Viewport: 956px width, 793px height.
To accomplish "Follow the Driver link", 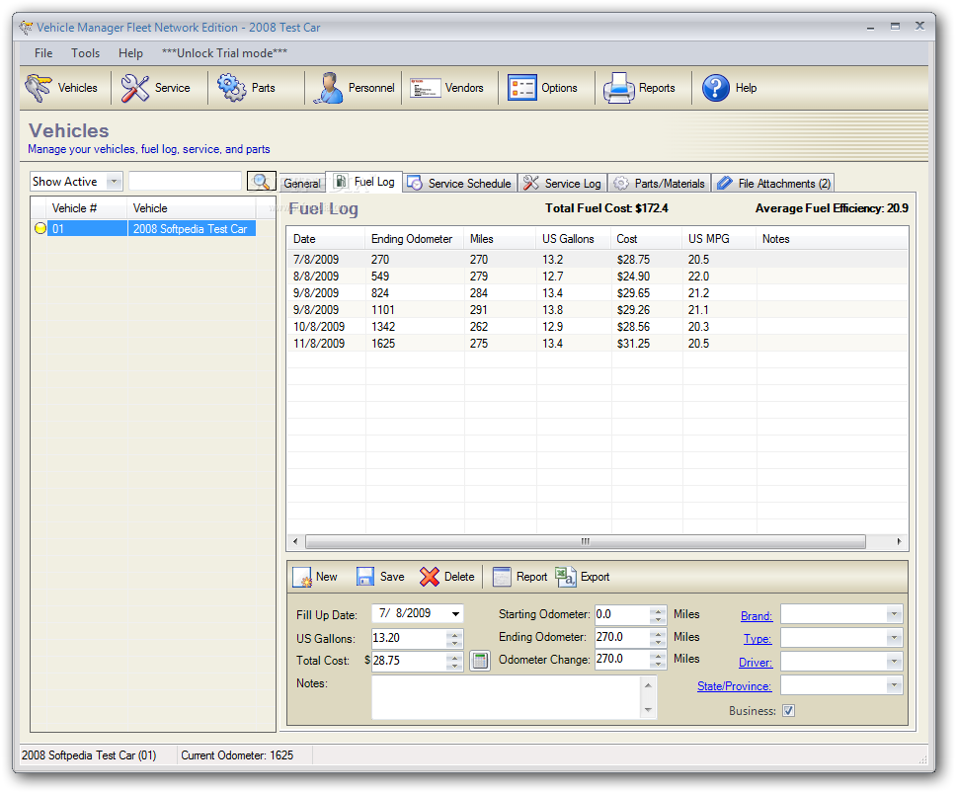I will click(x=756, y=662).
